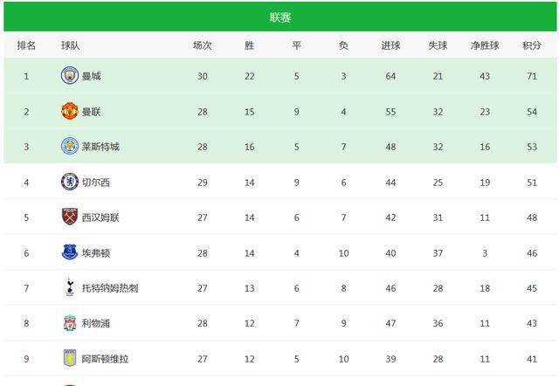Click the Manchester City club crest

point(70,76)
